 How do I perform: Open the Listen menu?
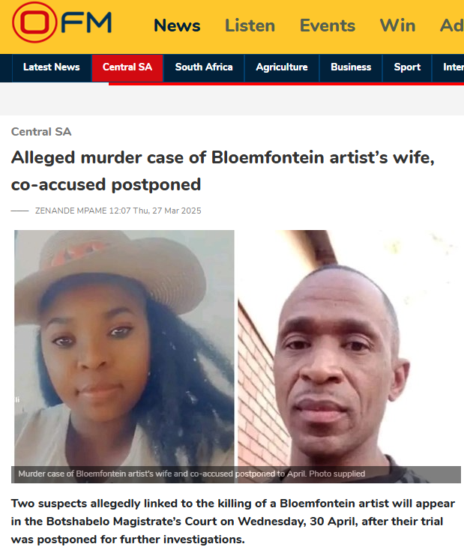[x=250, y=25]
